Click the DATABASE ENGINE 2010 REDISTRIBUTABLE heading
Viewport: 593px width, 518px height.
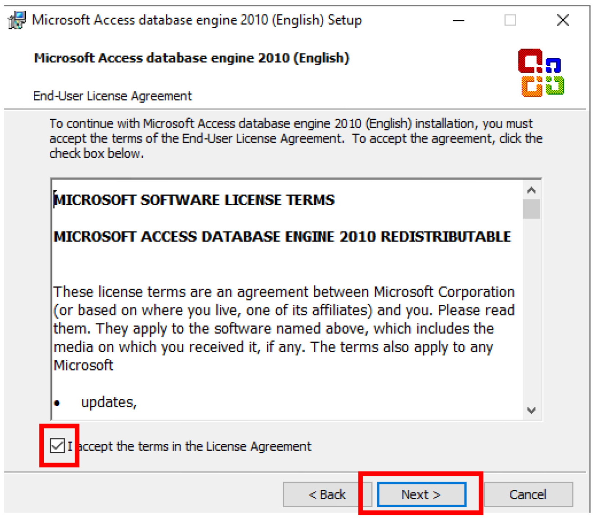(282, 237)
